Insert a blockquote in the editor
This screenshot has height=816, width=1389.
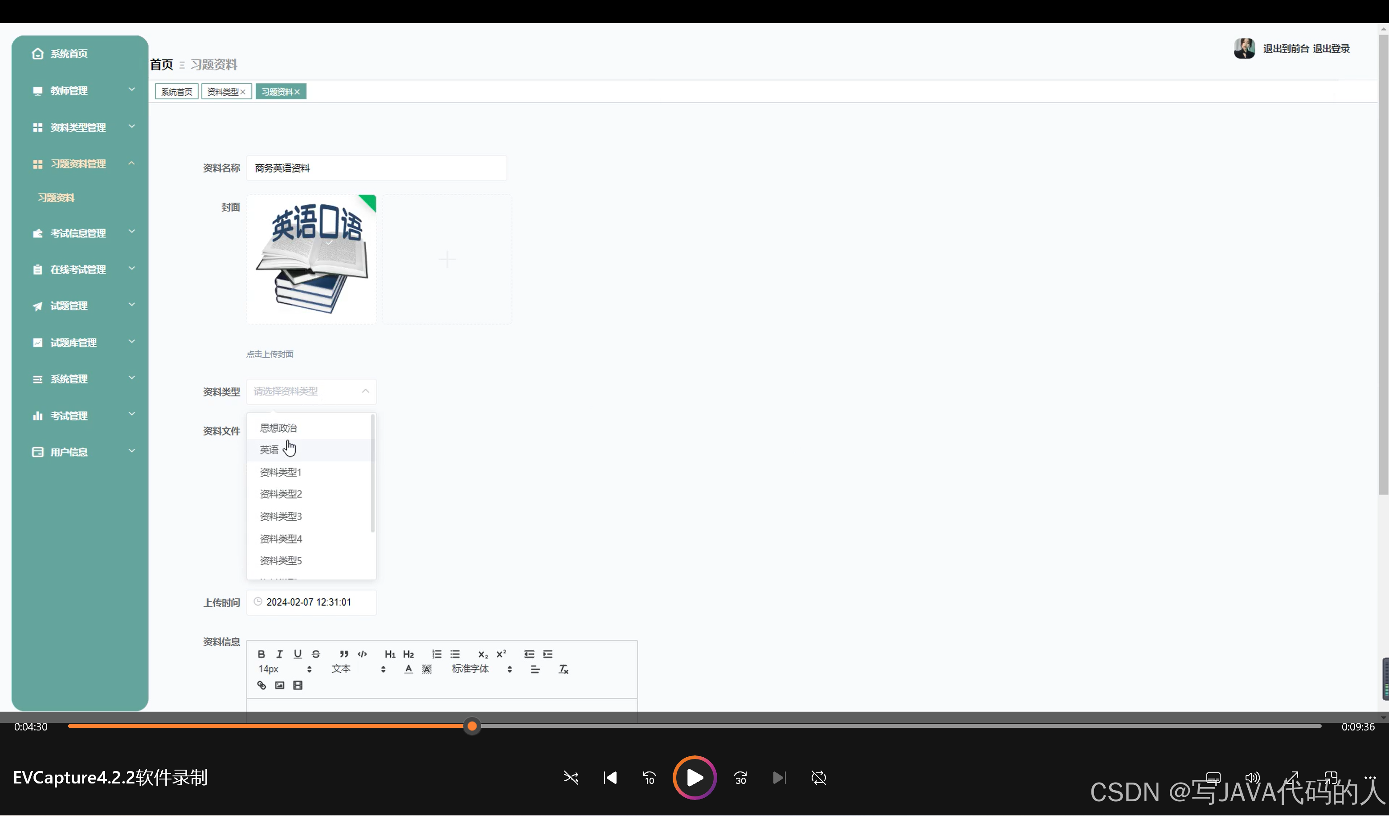pos(344,654)
